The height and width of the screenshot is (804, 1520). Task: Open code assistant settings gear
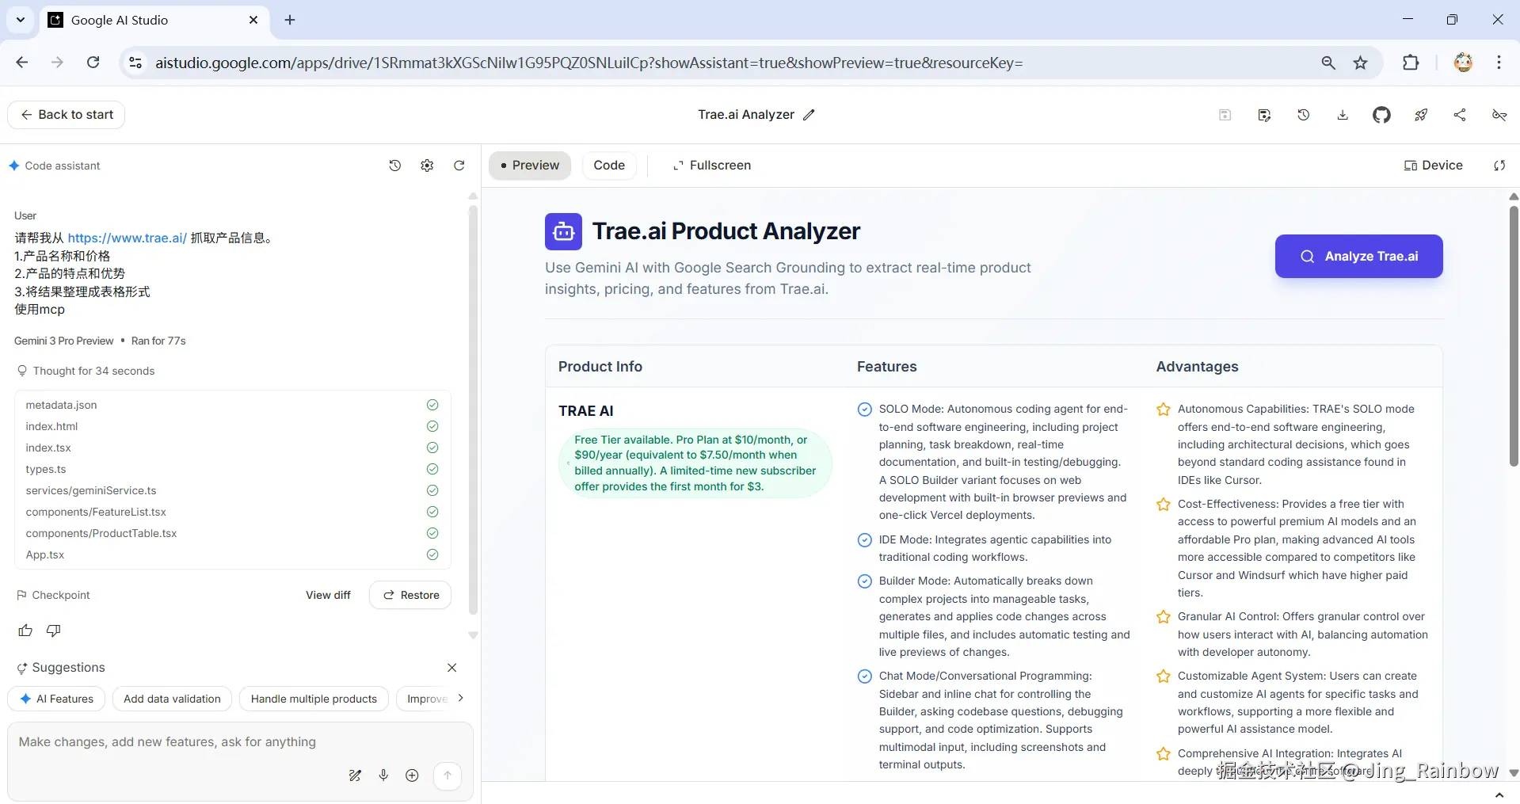coord(427,166)
